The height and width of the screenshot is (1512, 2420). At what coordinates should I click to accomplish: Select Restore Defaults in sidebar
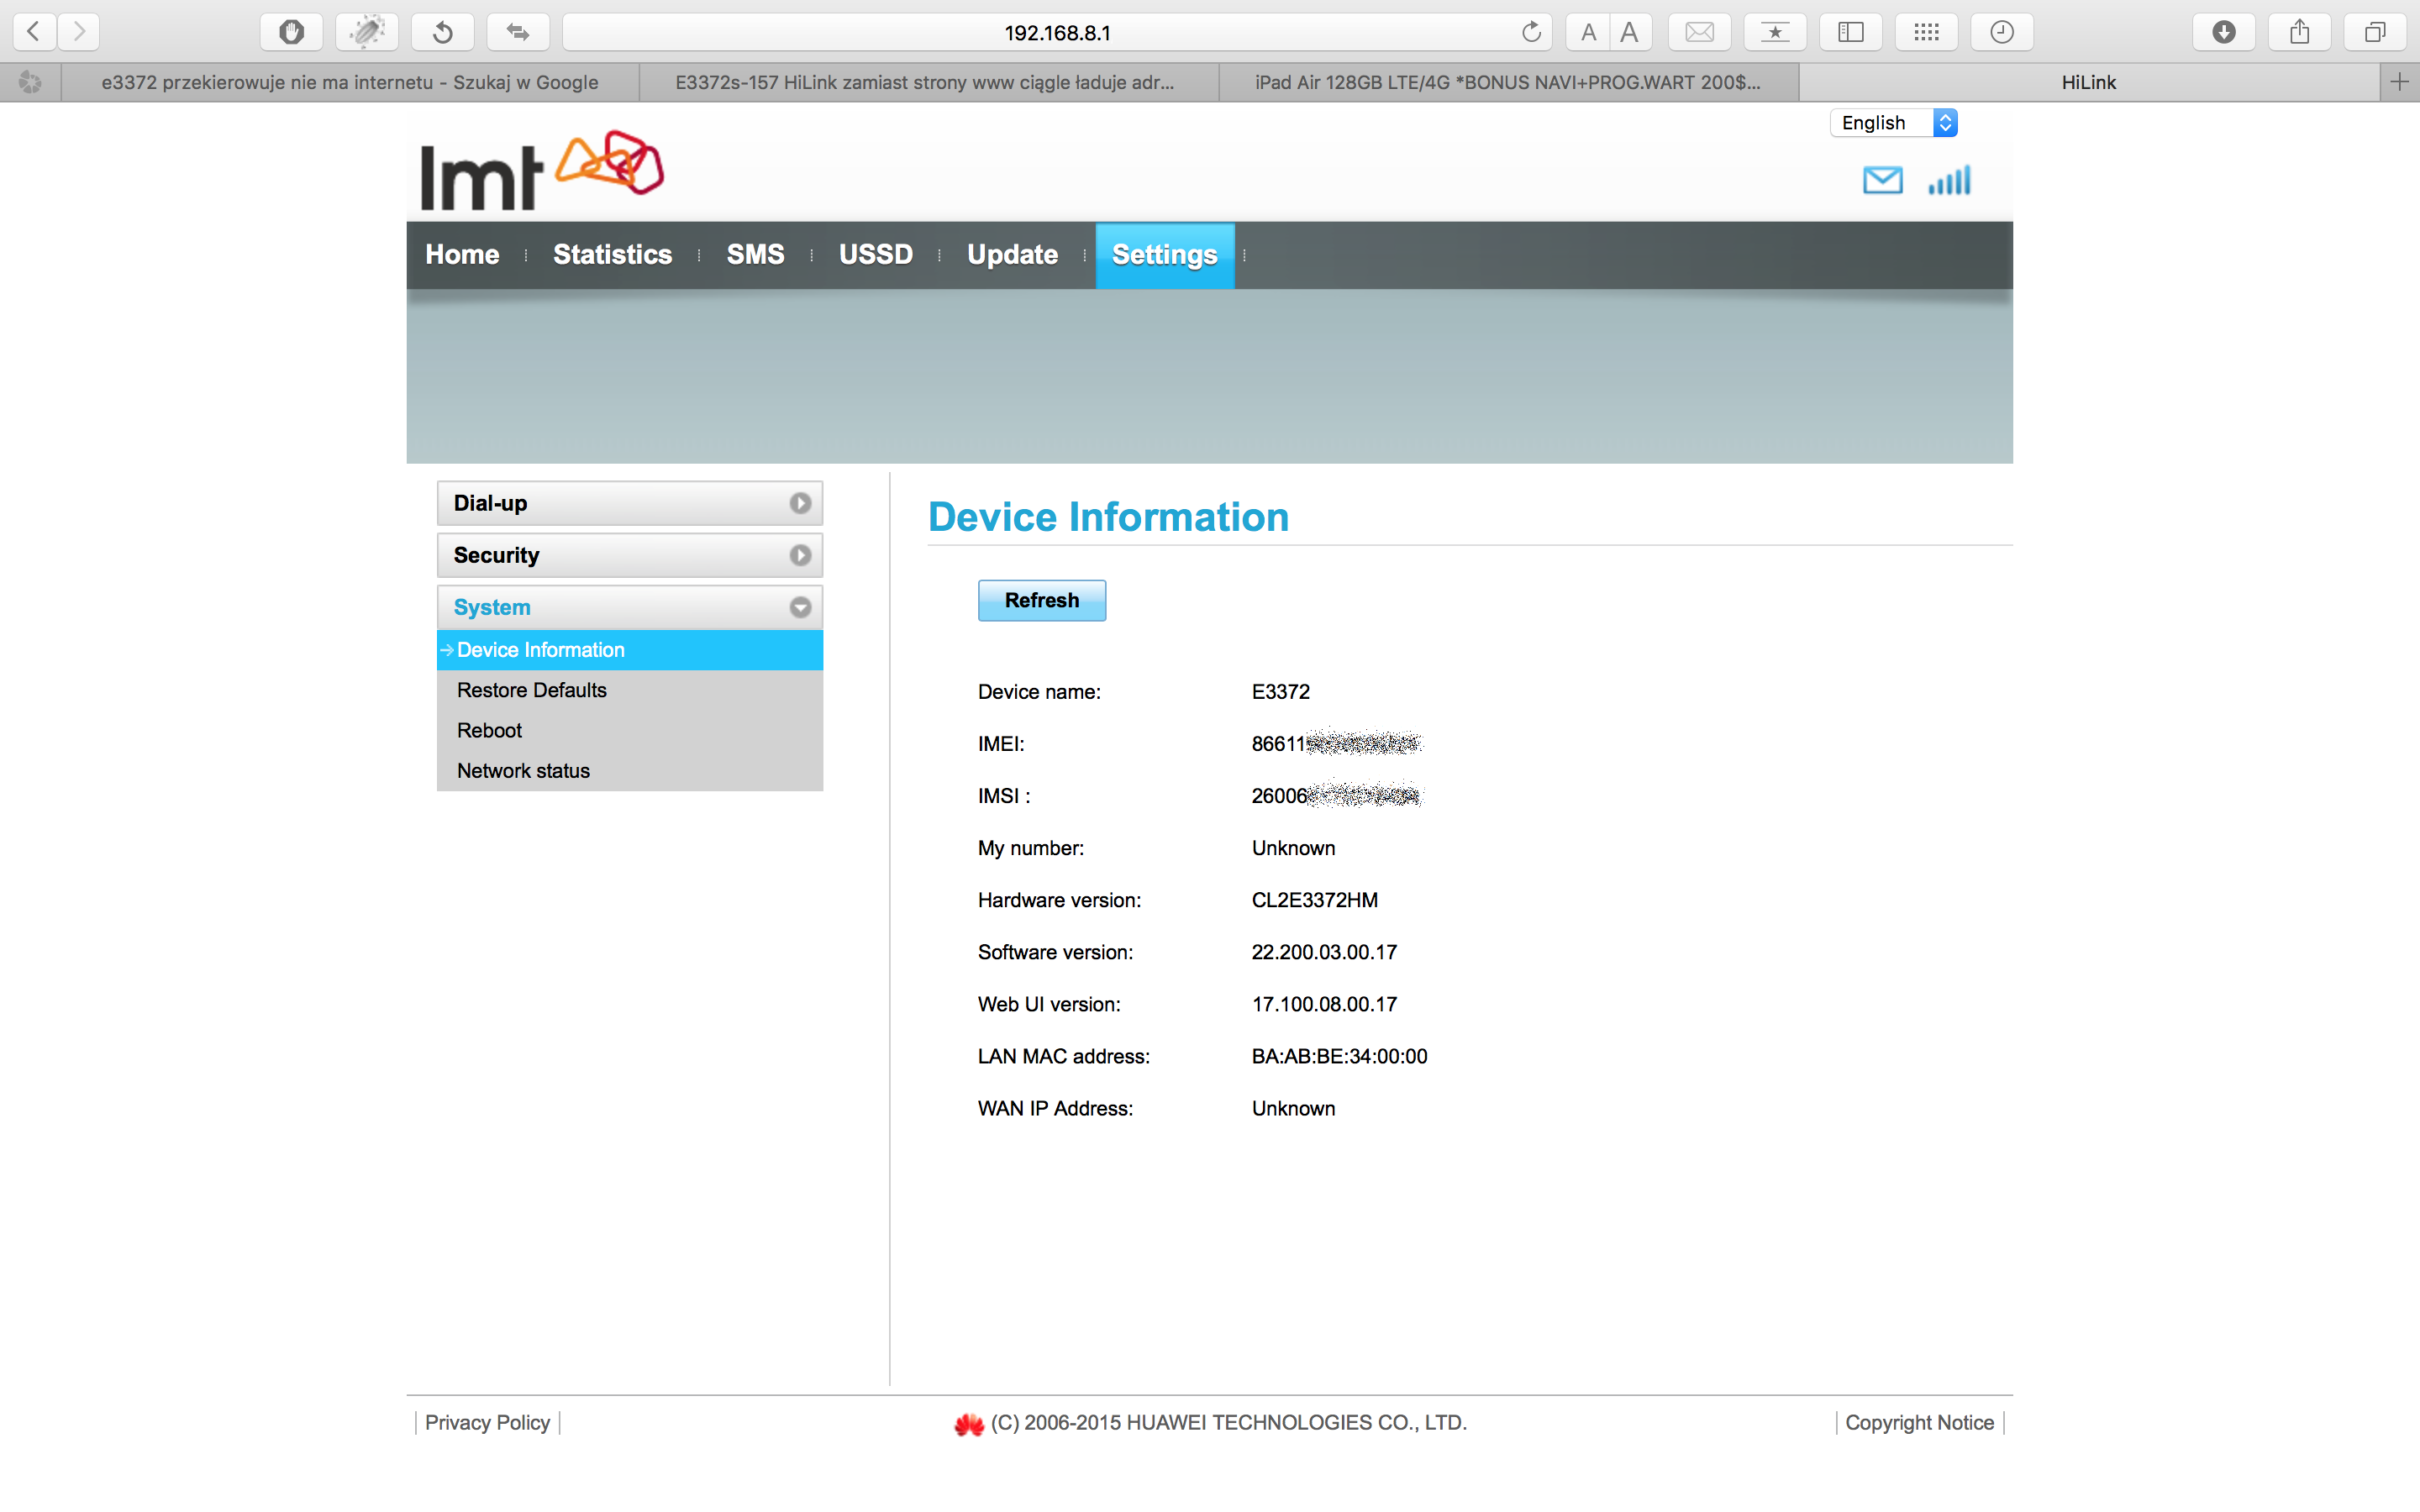pos(532,690)
